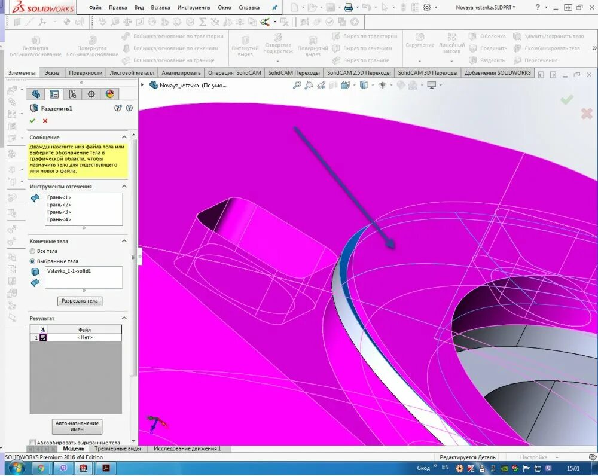Screen dimensions: 598x476
Task: Confirm Разделить1 with green checkmark
Action: coord(33,120)
